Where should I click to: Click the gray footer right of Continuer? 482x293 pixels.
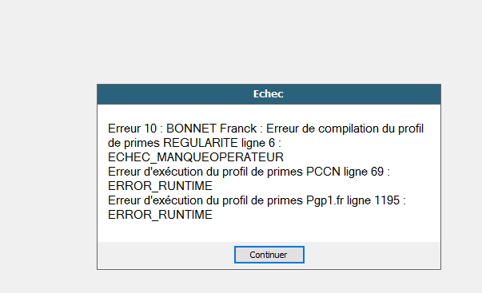point(372,255)
